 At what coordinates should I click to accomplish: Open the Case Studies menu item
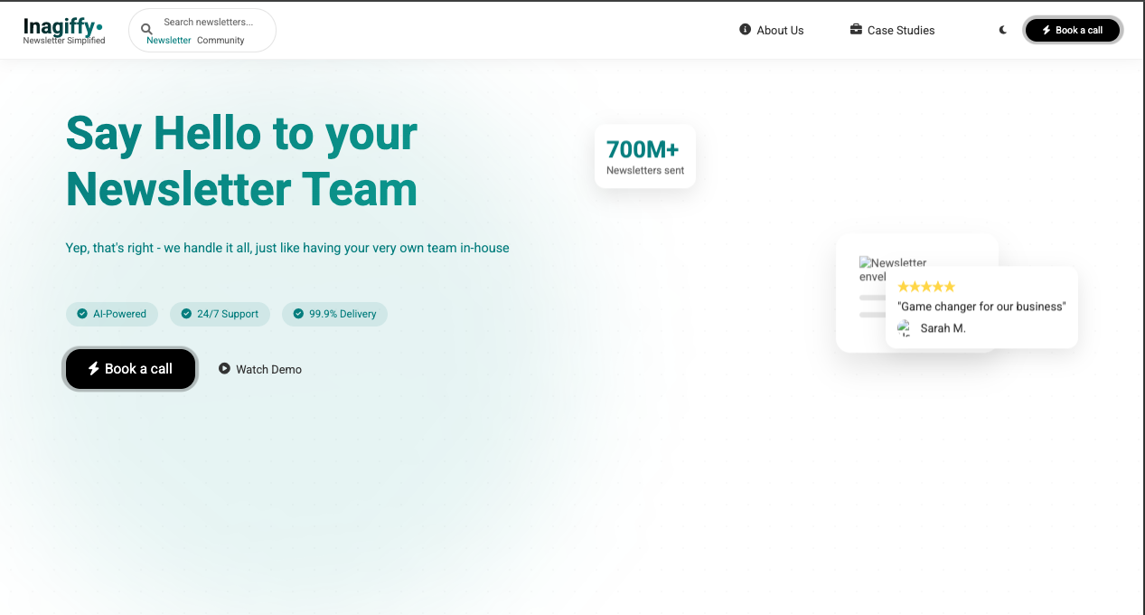[x=892, y=30]
